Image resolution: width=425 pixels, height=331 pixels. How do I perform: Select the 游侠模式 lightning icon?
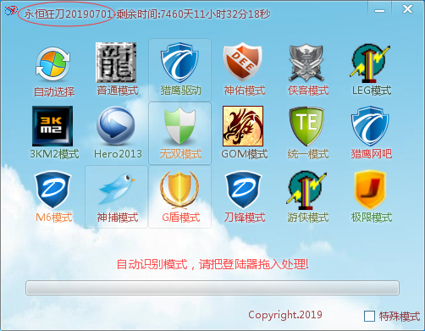click(306, 190)
